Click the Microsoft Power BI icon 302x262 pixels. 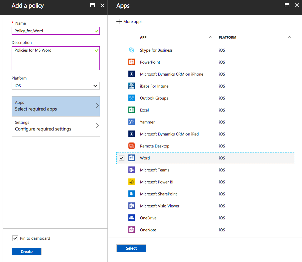[131, 182]
